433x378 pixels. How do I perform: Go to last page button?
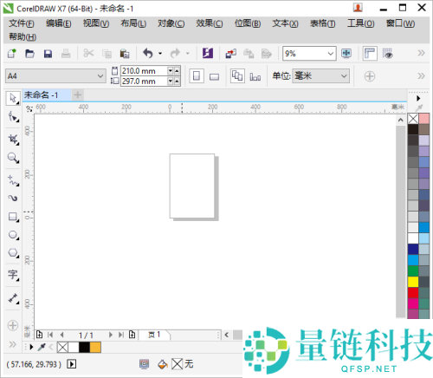121,335
